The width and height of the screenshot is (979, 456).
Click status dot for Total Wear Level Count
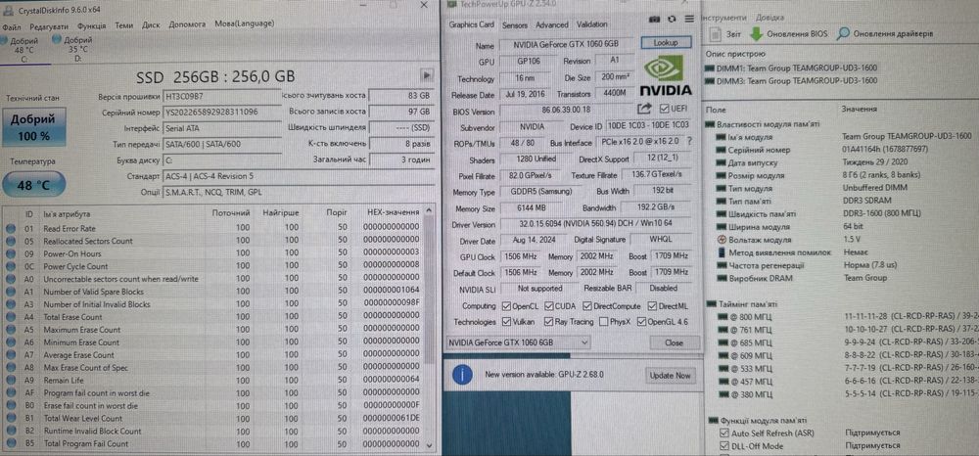pyautogui.click(x=11, y=419)
